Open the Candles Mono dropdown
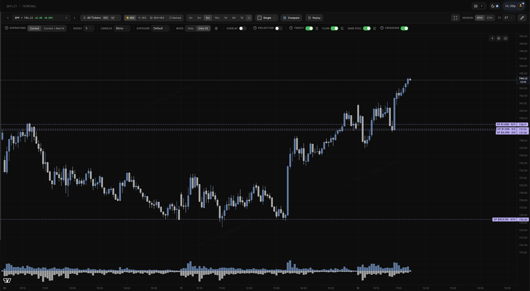 [122, 28]
